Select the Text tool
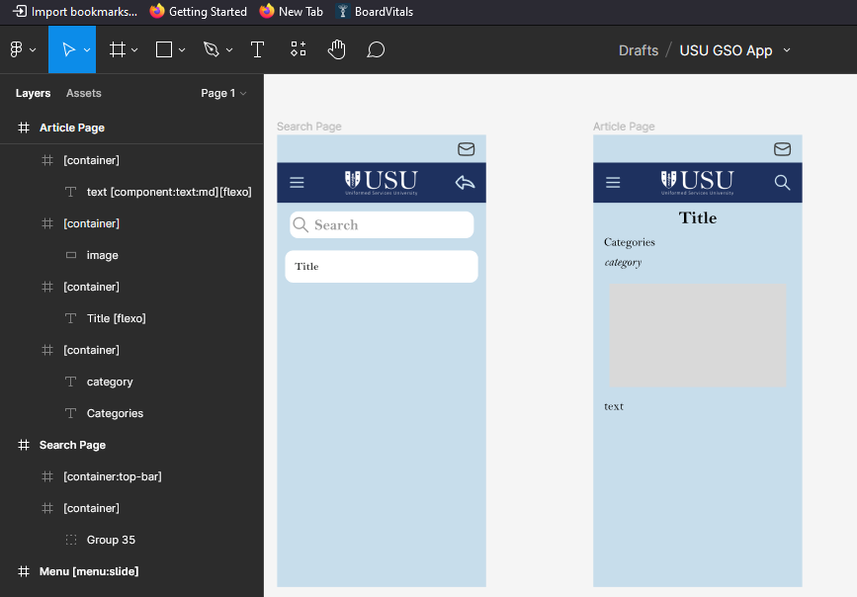This screenshot has width=857, height=597. [257, 49]
